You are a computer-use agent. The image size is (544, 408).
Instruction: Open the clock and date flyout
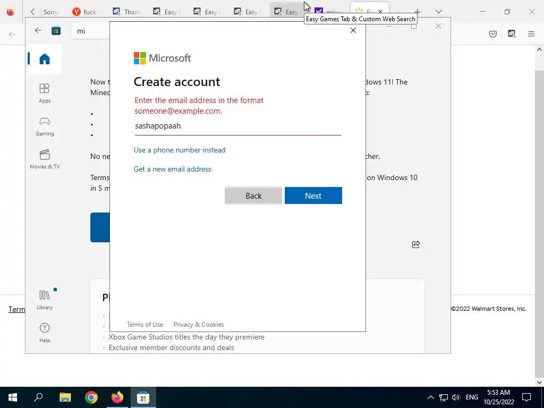tap(498, 397)
